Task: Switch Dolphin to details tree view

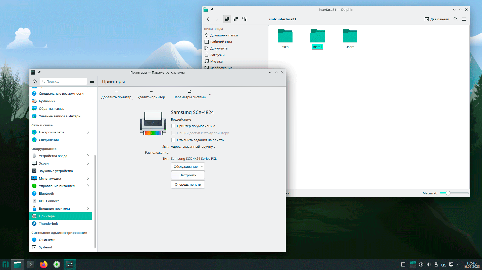Action: point(244,19)
